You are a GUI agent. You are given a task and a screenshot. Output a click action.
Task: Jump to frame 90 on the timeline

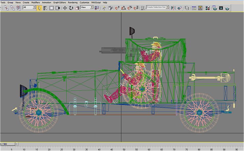click(224, 149)
